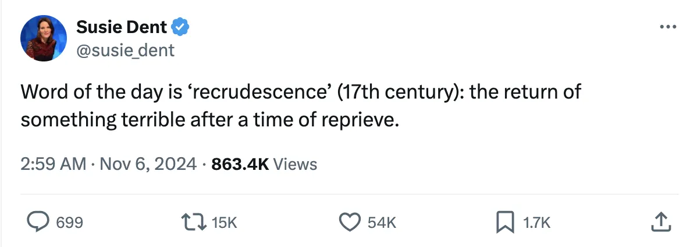Click the 699 replies count
Screen dimensions: 697x247
tap(70, 222)
